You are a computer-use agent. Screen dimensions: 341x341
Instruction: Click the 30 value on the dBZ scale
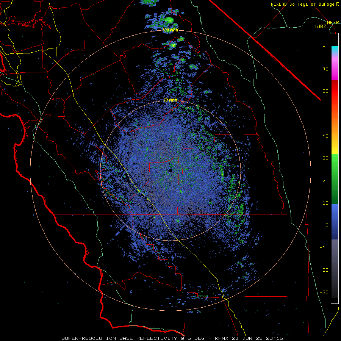point(325,158)
